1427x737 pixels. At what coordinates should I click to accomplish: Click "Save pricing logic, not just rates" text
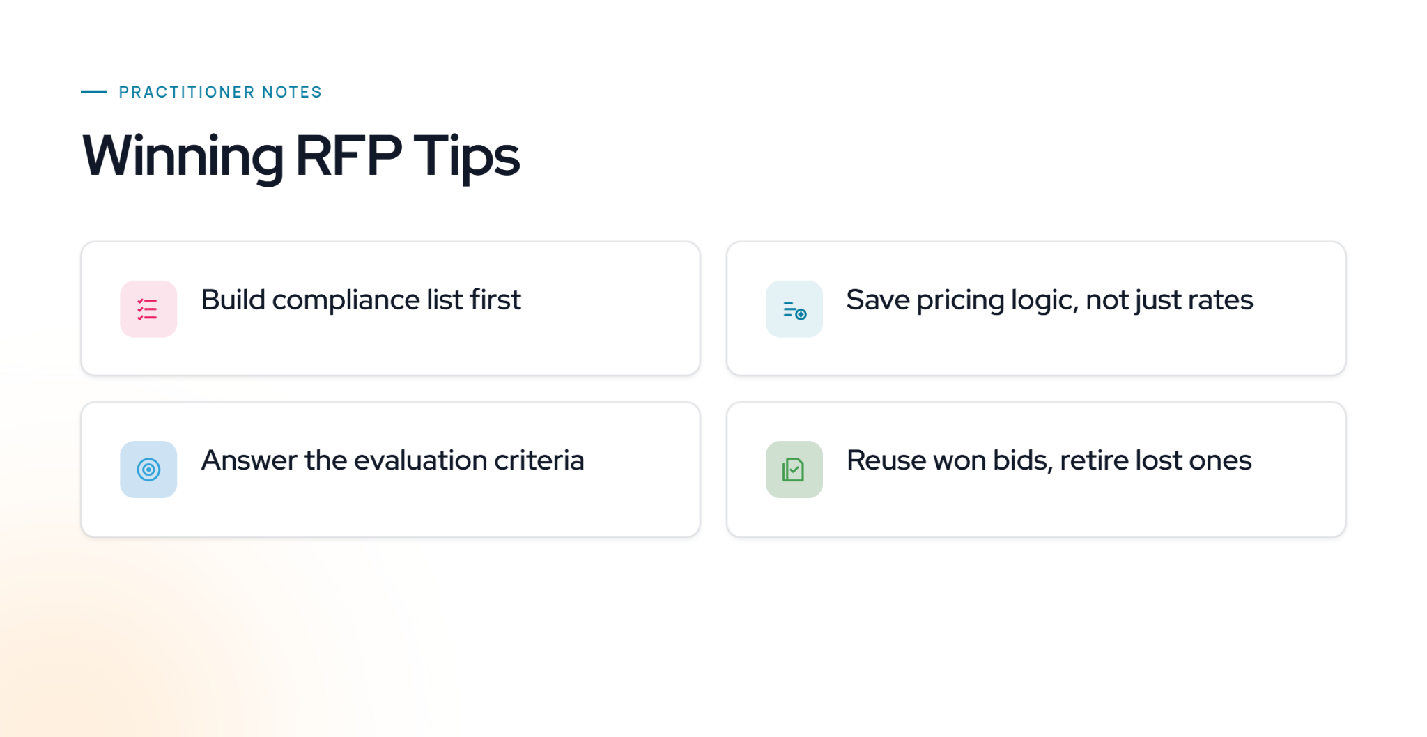1049,300
